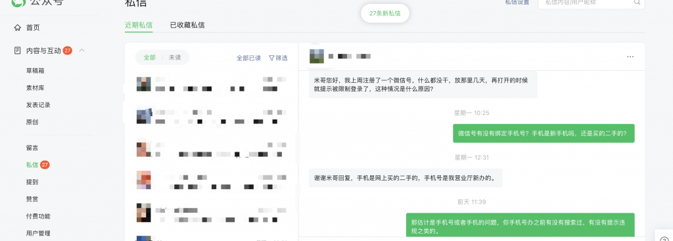Click the 星期一 12:31 timestamp
673x241 pixels.
pyautogui.click(x=472, y=158)
